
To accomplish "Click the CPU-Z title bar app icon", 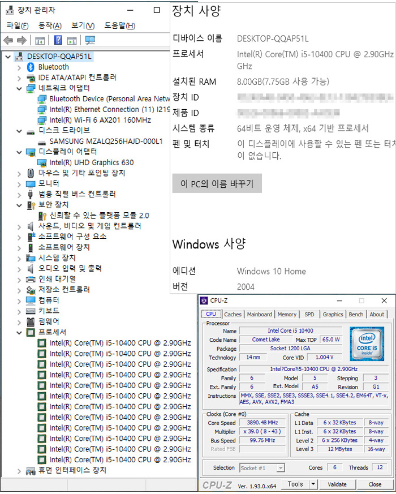I will click(204, 300).
